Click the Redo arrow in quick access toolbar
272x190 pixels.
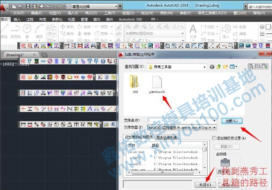click(x=59, y=7)
